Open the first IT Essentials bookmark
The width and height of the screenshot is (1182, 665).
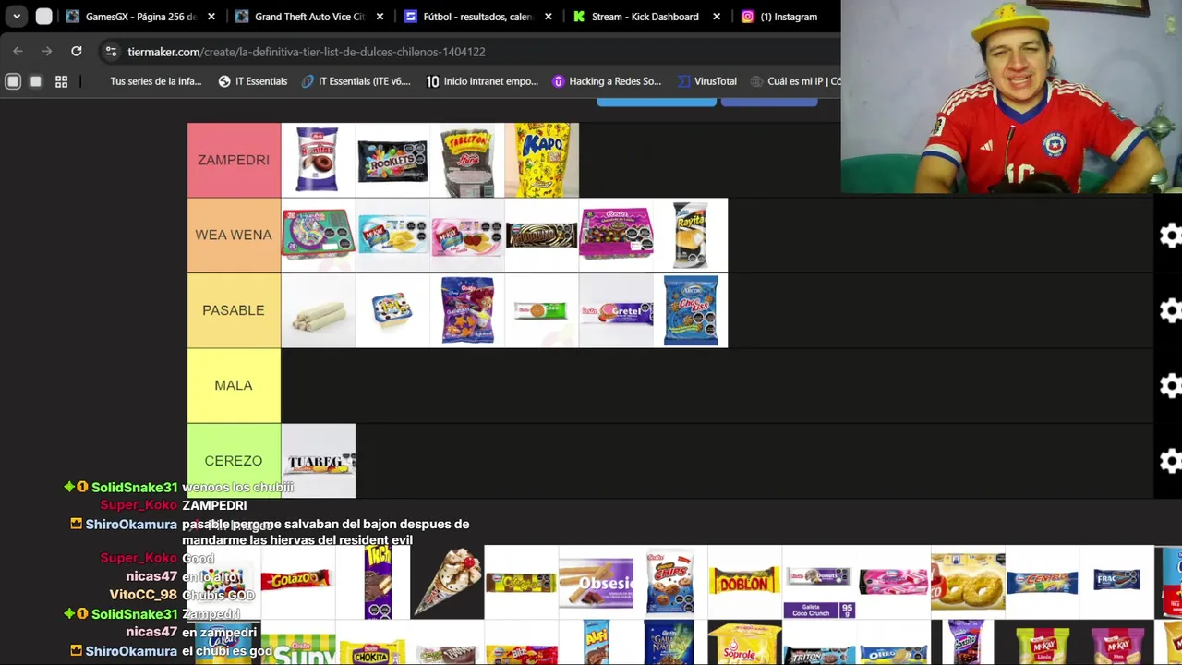coord(252,81)
